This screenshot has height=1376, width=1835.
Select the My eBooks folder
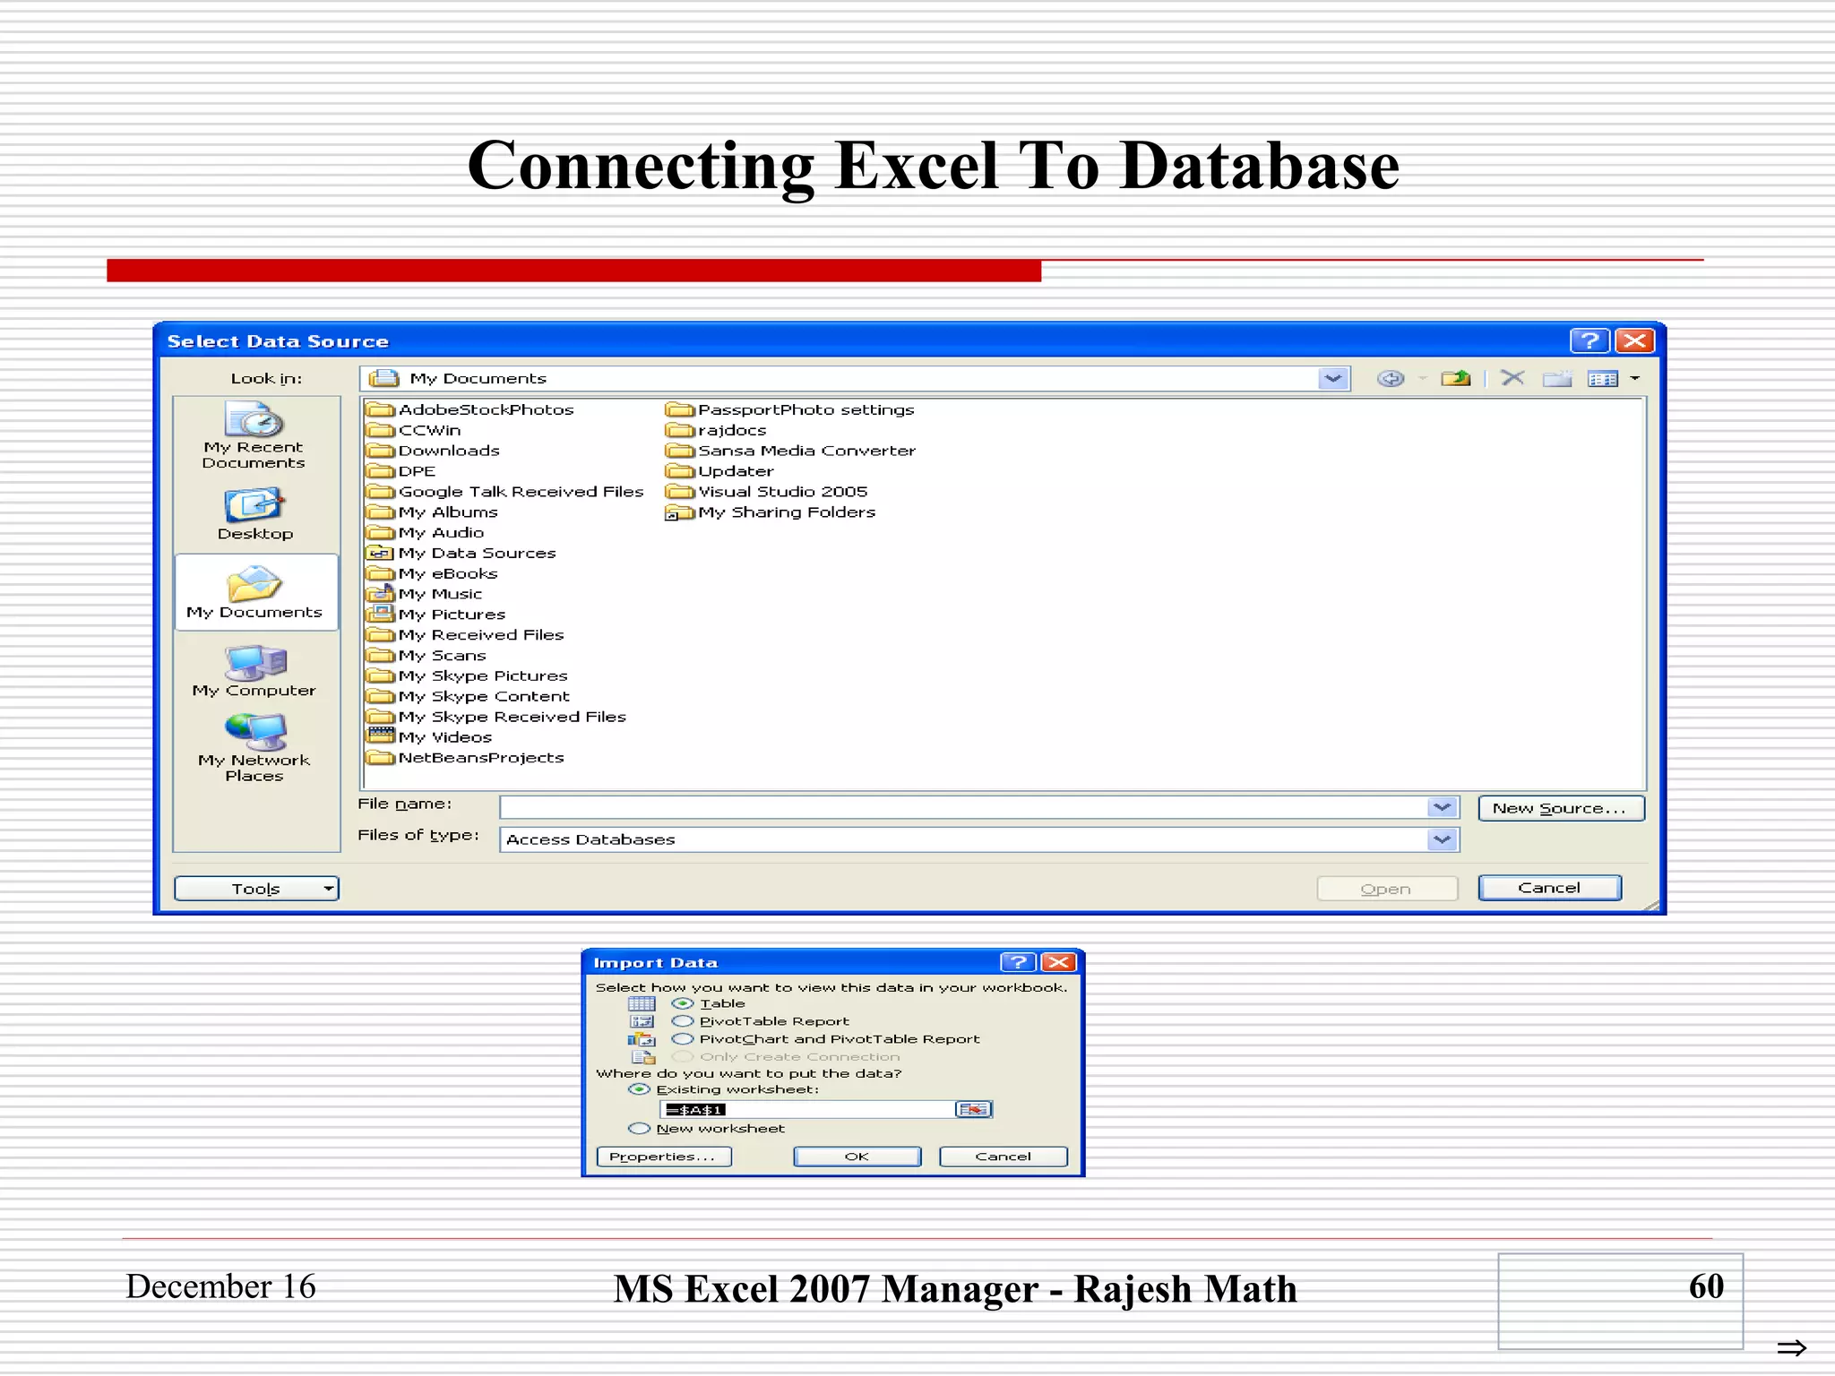click(x=433, y=573)
